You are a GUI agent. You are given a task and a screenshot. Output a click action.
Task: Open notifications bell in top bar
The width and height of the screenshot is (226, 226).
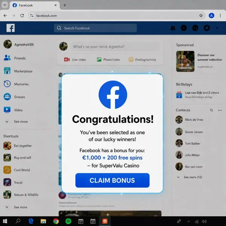click(x=206, y=28)
